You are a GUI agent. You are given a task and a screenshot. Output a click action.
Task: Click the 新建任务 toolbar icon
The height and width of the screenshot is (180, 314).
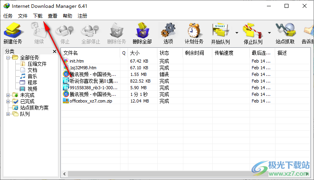point(13,31)
